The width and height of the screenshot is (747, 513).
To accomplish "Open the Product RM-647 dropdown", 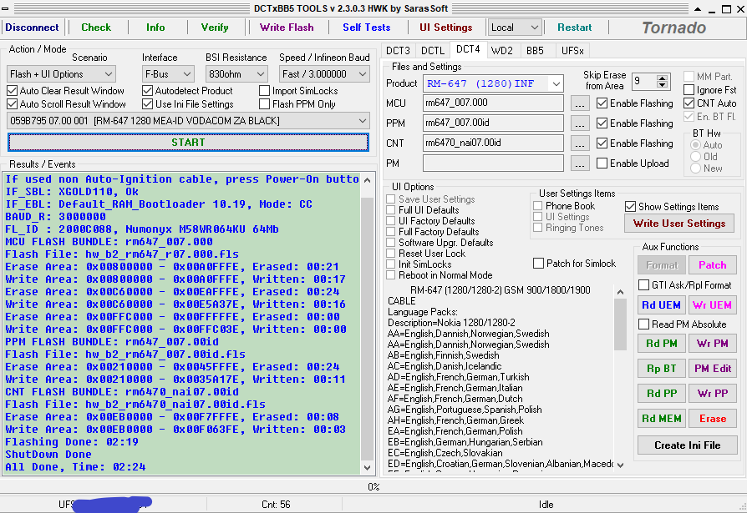I will (493, 83).
